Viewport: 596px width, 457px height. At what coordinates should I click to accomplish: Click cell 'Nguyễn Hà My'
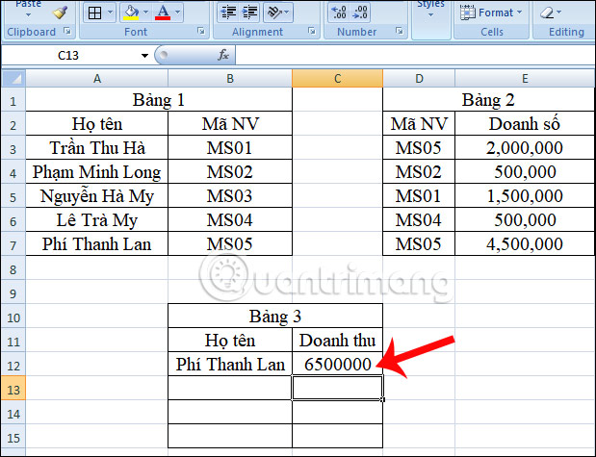click(x=97, y=195)
